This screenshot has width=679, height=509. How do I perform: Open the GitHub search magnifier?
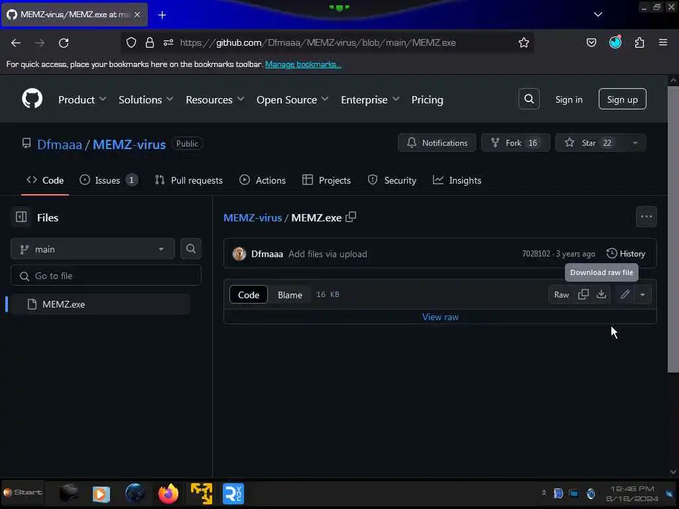click(528, 99)
